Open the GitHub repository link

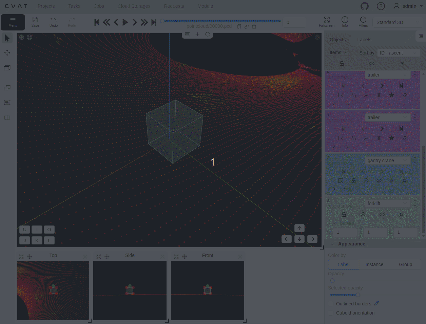tap(365, 6)
